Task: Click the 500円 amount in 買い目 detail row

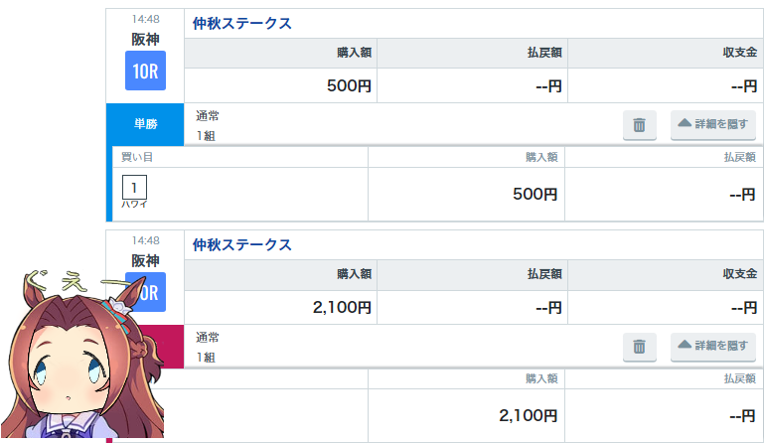Action: (x=535, y=195)
